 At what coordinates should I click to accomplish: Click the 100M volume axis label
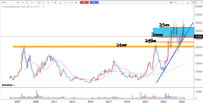(x=198, y=92)
